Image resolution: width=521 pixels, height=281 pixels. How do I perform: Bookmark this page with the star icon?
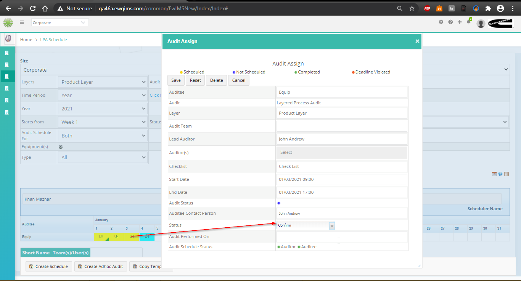click(x=412, y=8)
